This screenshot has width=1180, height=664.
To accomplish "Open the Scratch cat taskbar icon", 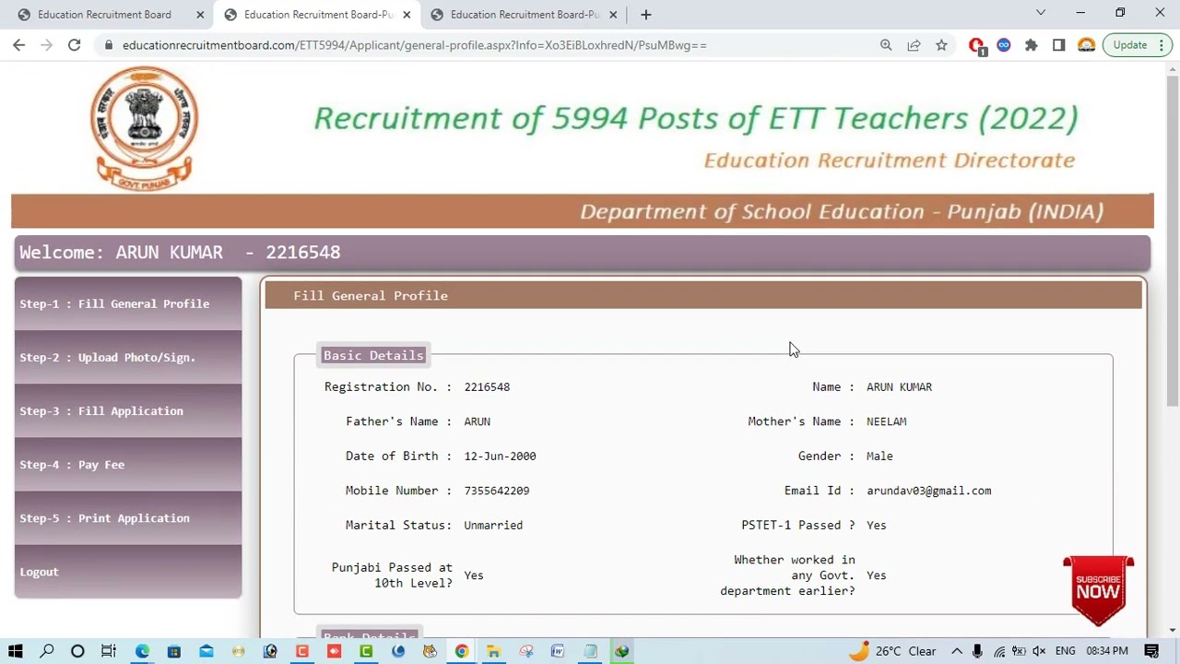I will (430, 651).
